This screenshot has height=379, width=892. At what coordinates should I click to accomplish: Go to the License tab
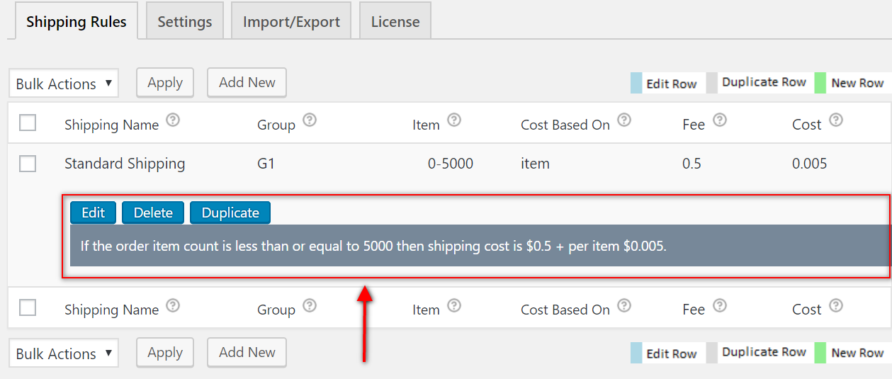pos(395,22)
